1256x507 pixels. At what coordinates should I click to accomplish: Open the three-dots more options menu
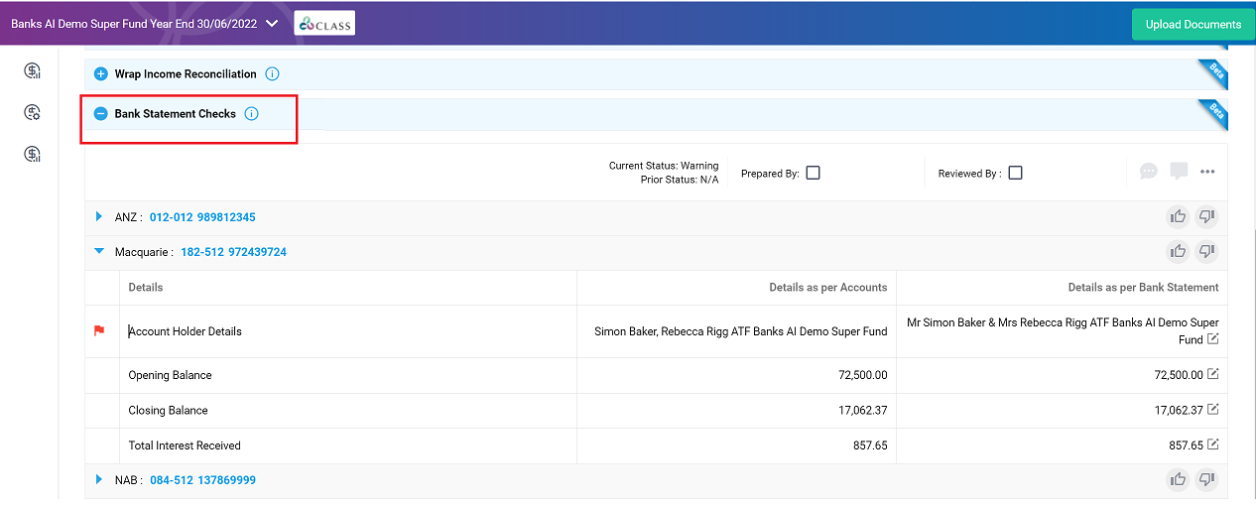[x=1207, y=172]
